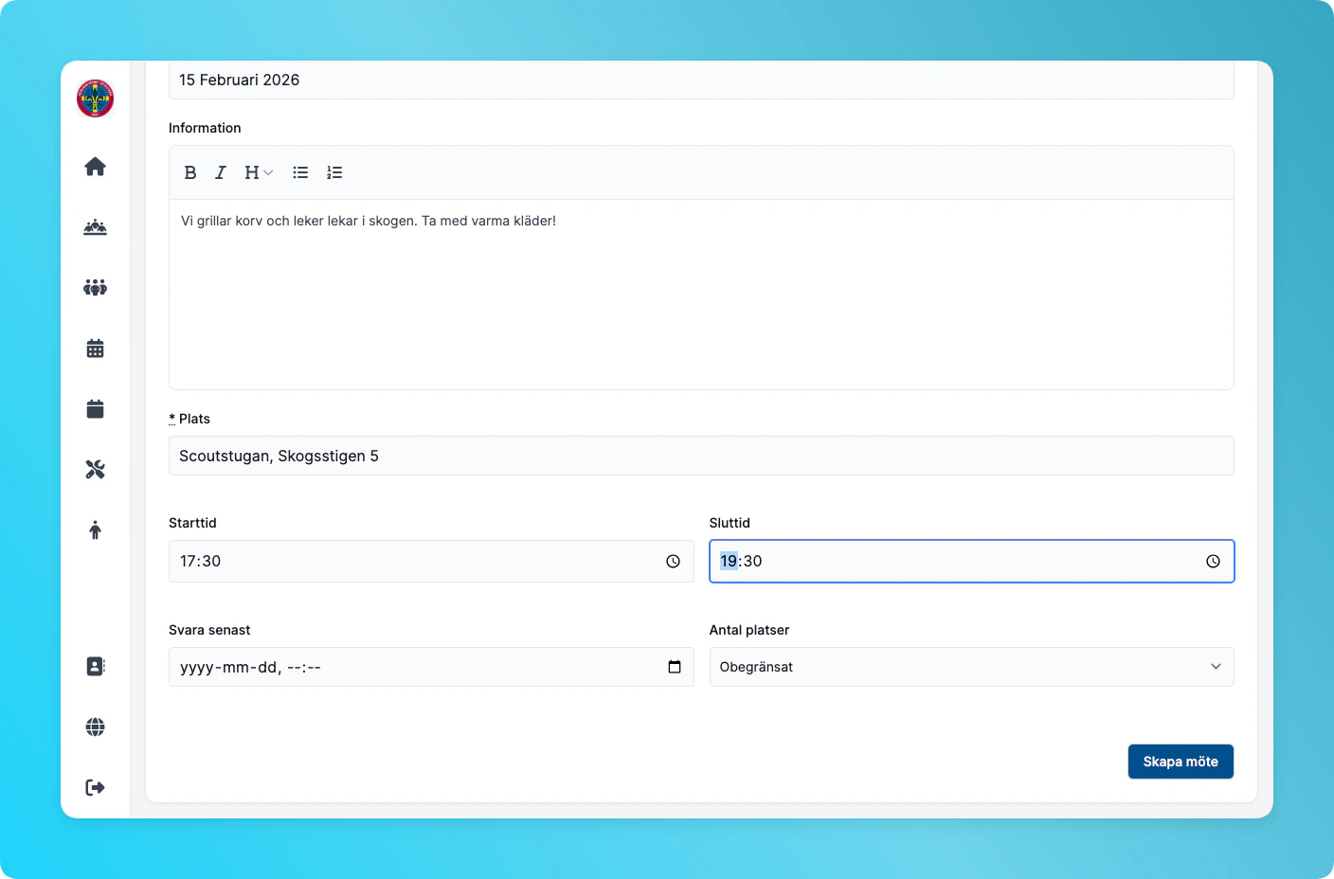Image resolution: width=1334 pixels, height=879 pixels.
Task: Open the address book icon
Action: 96,667
